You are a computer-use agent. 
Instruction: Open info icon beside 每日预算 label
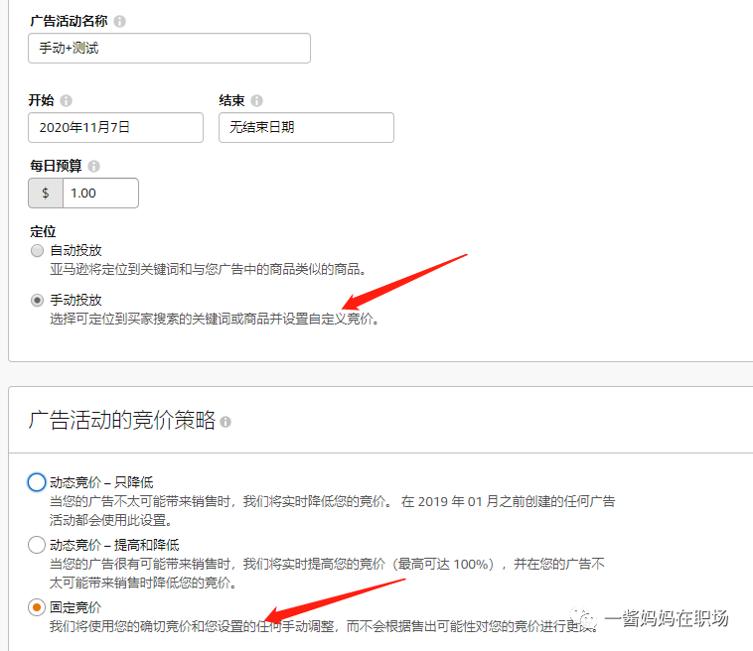point(94,166)
